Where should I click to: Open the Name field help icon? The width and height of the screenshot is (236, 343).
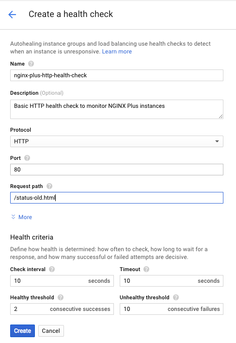pyautogui.click(x=31, y=64)
